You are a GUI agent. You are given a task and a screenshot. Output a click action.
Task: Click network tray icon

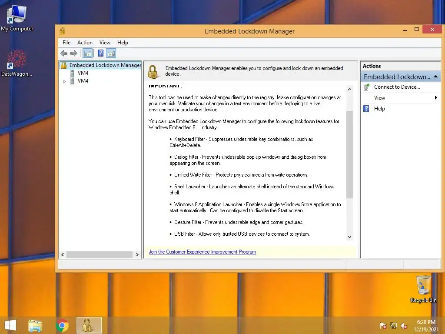[x=394, y=325]
